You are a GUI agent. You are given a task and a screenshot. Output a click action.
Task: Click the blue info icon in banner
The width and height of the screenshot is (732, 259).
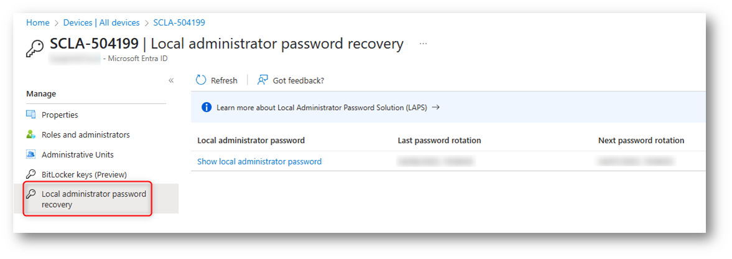coord(206,107)
